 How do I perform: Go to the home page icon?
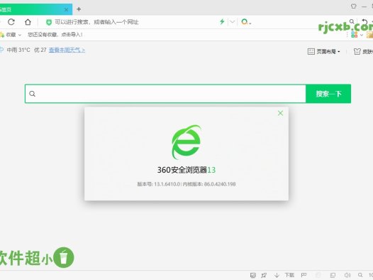[28, 22]
